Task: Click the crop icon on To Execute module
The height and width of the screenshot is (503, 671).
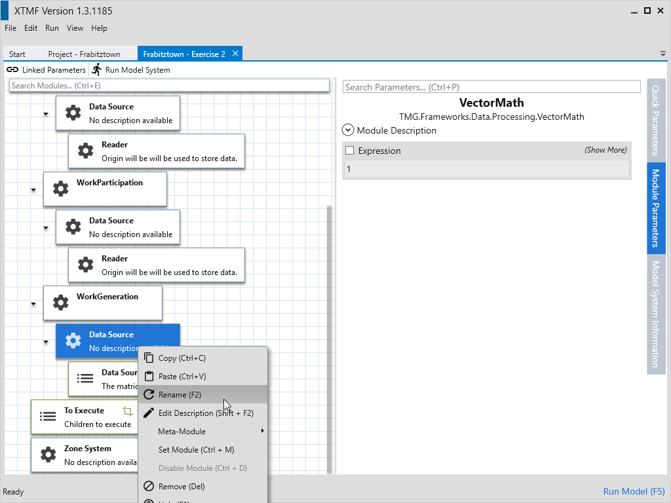Action: tap(128, 411)
